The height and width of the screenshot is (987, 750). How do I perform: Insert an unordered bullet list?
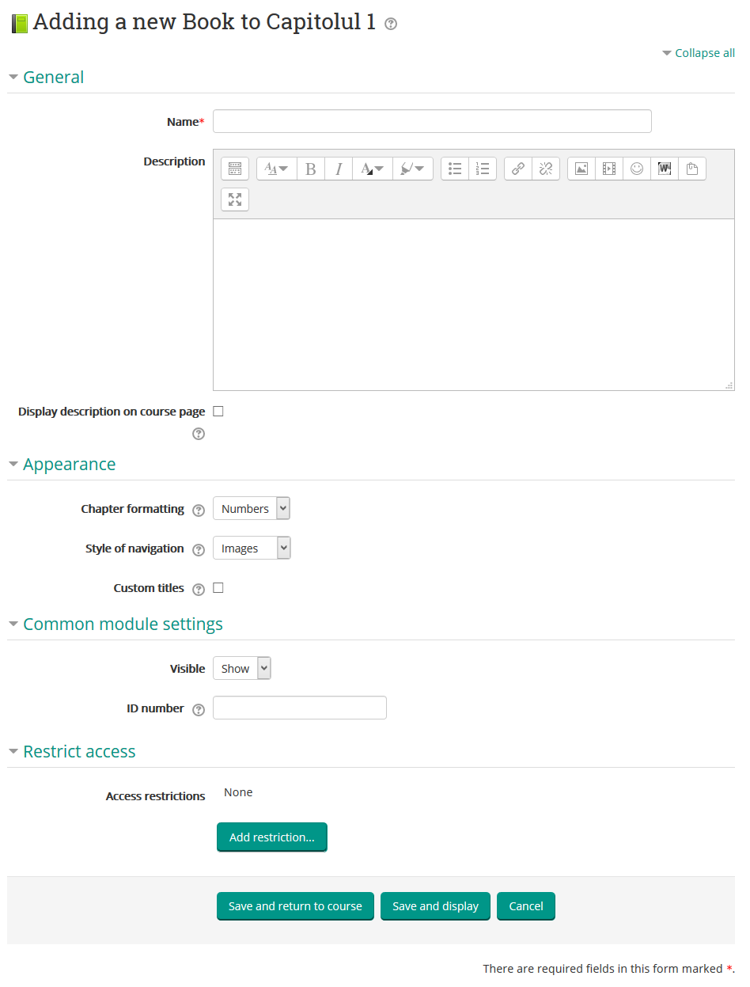[455, 169]
